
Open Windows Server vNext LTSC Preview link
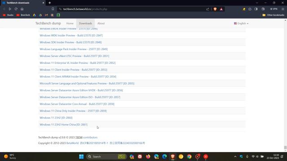[x=74, y=56]
